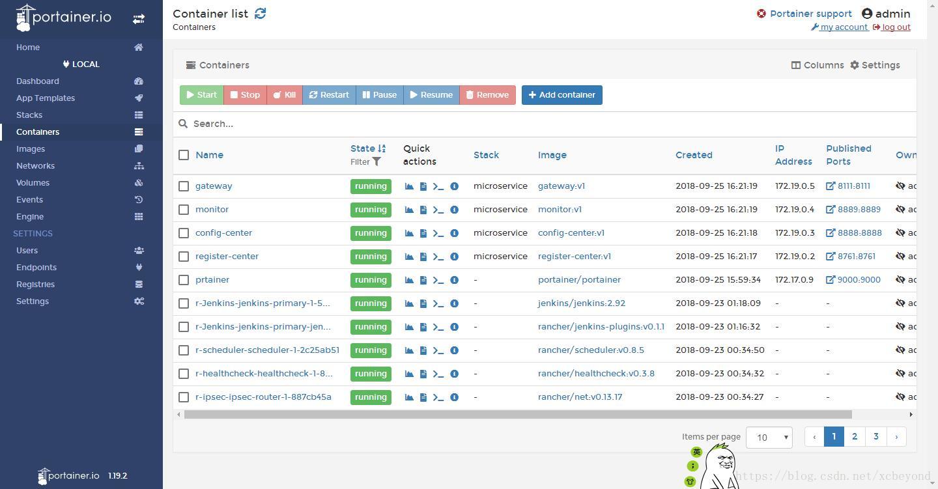The width and height of the screenshot is (938, 489).
Task: Open stats for prtainer container
Action: click(409, 280)
